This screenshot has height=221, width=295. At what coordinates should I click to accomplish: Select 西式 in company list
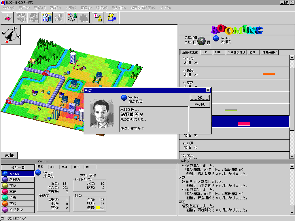pos(18,204)
